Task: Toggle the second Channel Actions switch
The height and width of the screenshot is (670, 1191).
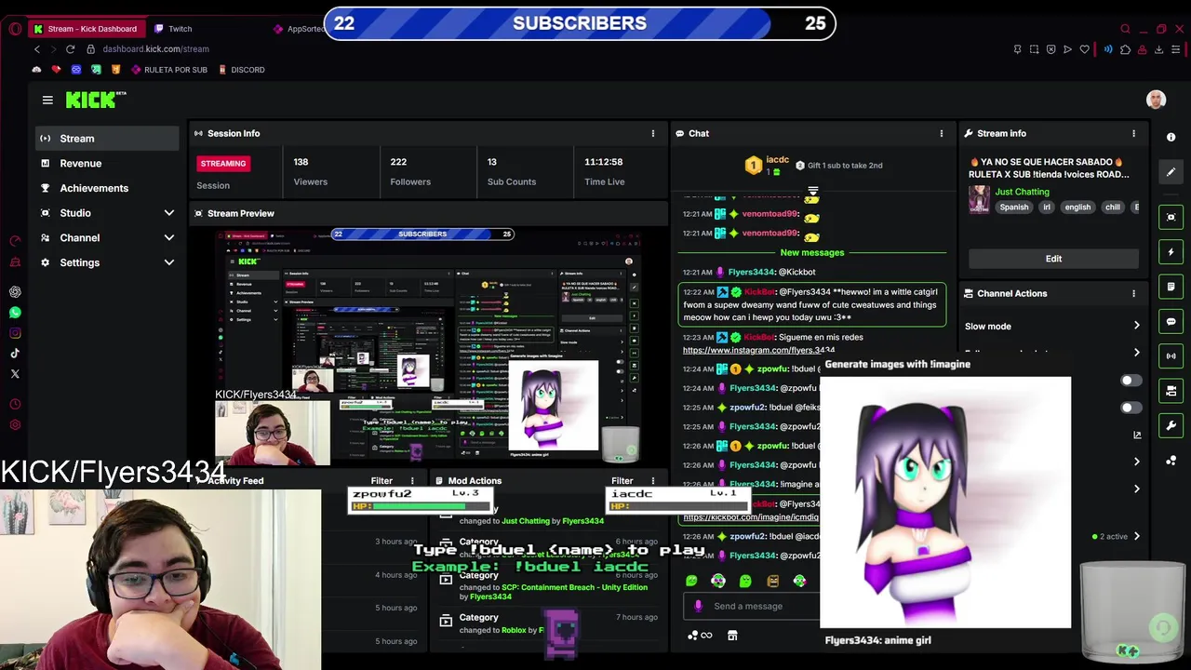Action: click(1131, 408)
